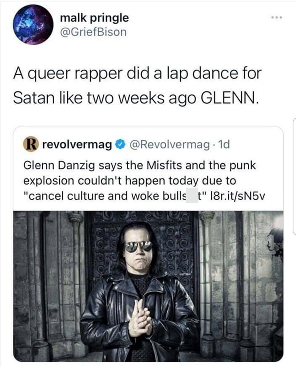This screenshot has height=367, width=296.
Task: Click the blue verified checkmark badge
Action: point(121,145)
